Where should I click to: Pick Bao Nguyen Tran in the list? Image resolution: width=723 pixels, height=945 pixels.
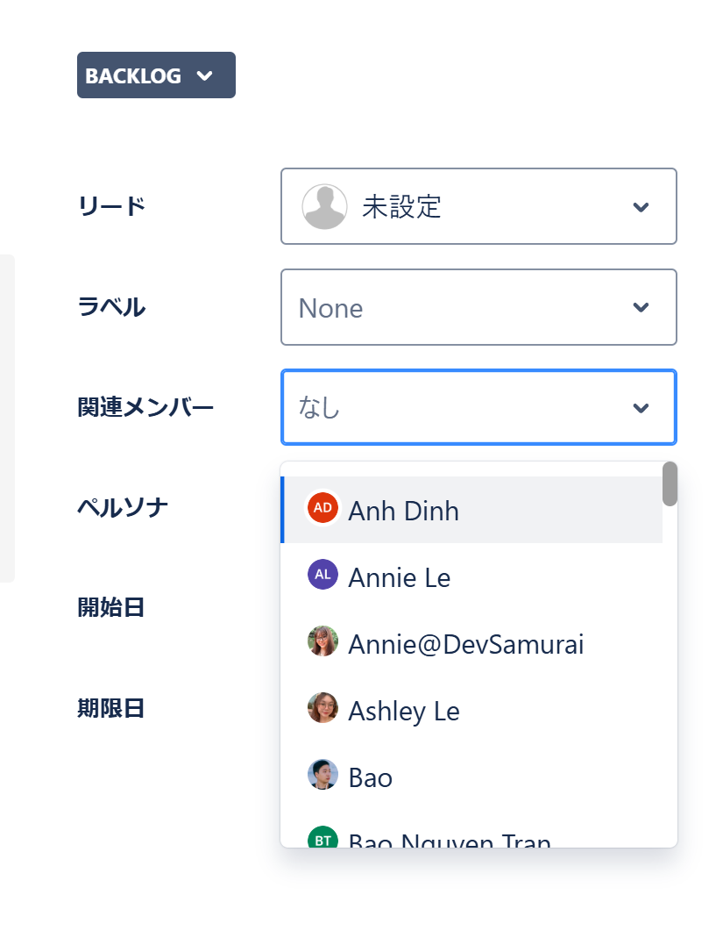tap(449, 840)
